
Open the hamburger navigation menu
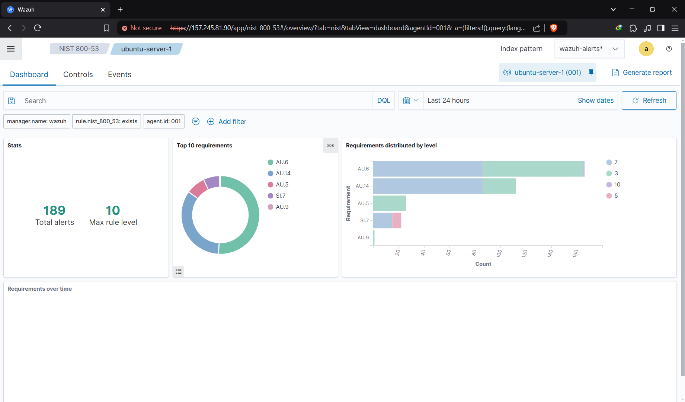tap(11, 49)
